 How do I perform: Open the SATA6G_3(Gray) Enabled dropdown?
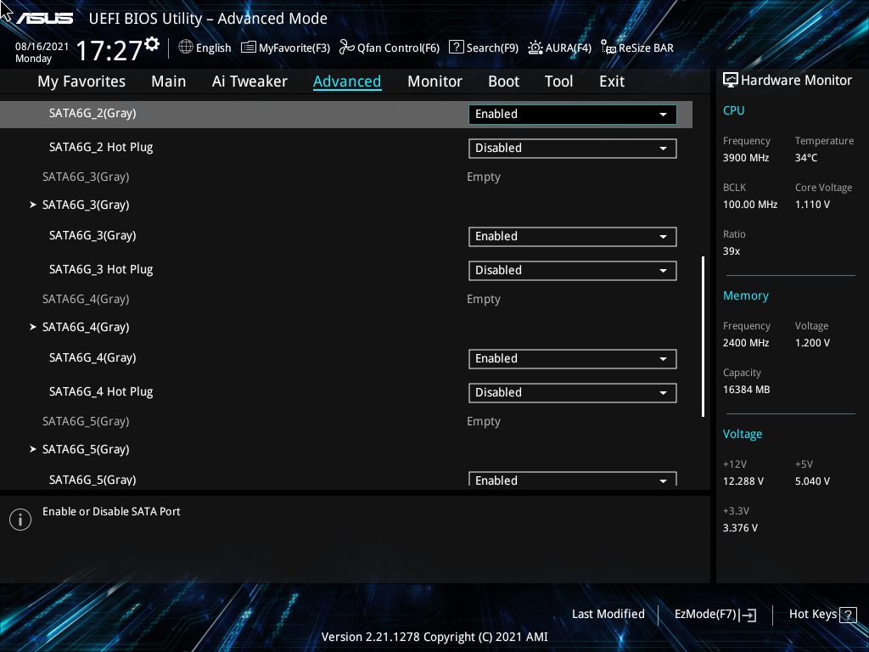573,237
